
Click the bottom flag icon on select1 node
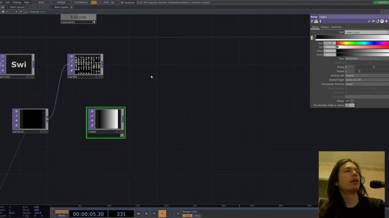[16, 125]
